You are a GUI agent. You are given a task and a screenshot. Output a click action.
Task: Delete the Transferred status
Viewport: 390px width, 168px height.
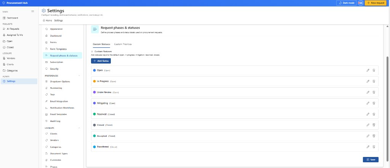[374, 147]
